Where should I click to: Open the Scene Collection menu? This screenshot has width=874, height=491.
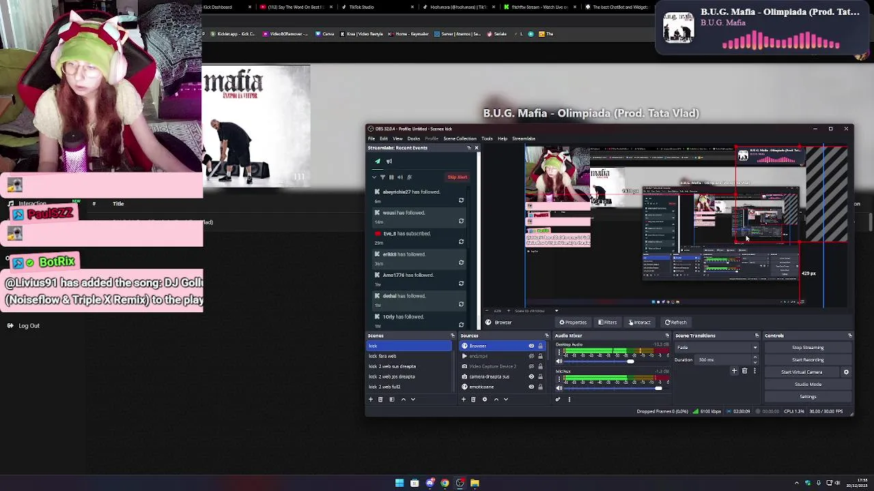460,138
